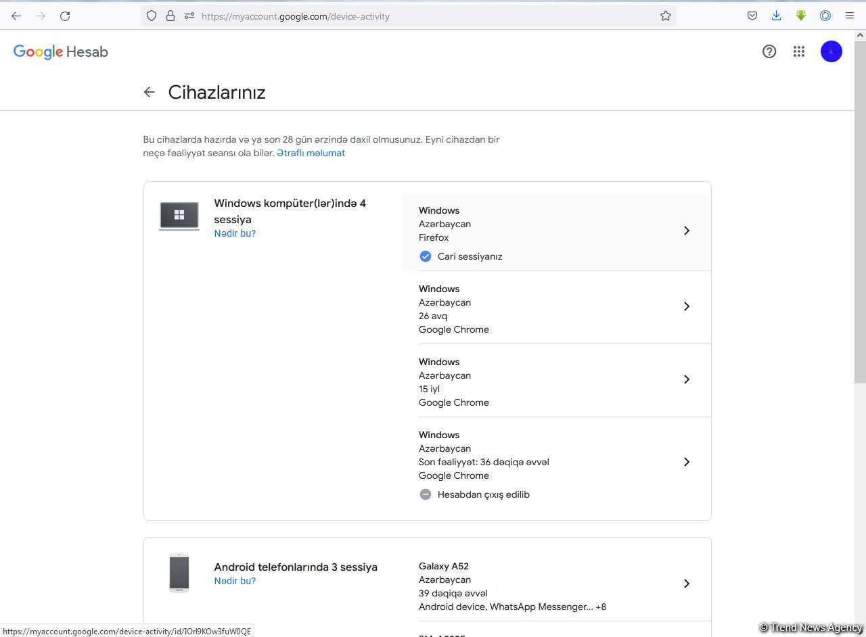Click the Android telefonlarında 3 sessiya heading
This screenshot has height=637, width=866.
coord(296,567)
